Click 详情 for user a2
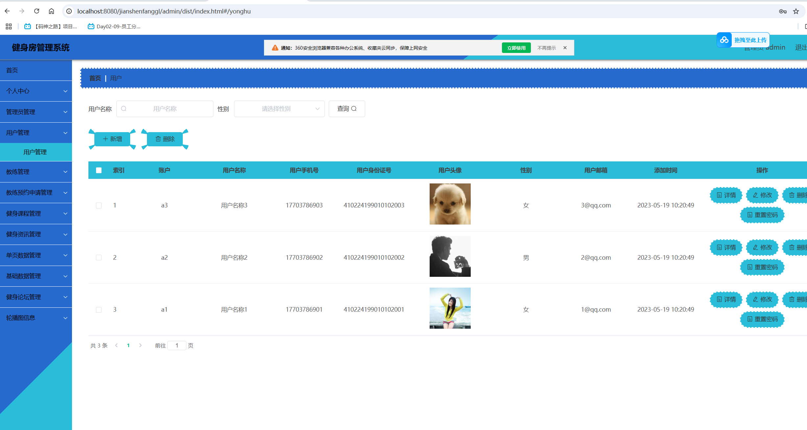The height and width of the screenshot is (430, 807). tap(726, 248)
